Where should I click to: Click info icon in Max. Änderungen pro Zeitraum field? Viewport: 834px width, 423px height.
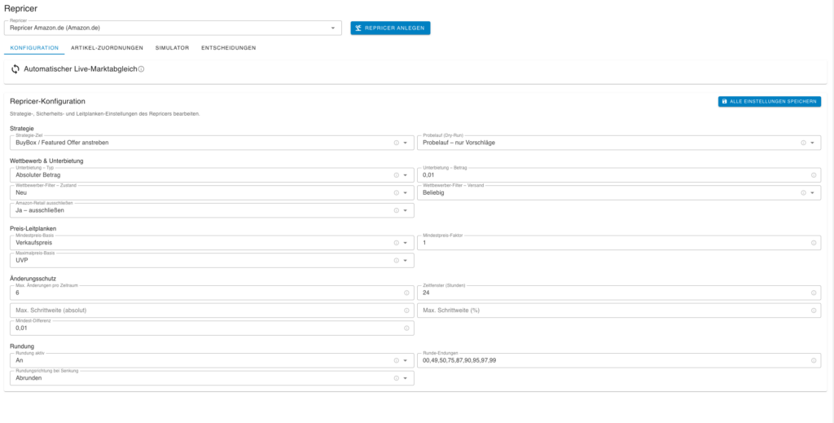pyautogui.click(x=406, y=293)
